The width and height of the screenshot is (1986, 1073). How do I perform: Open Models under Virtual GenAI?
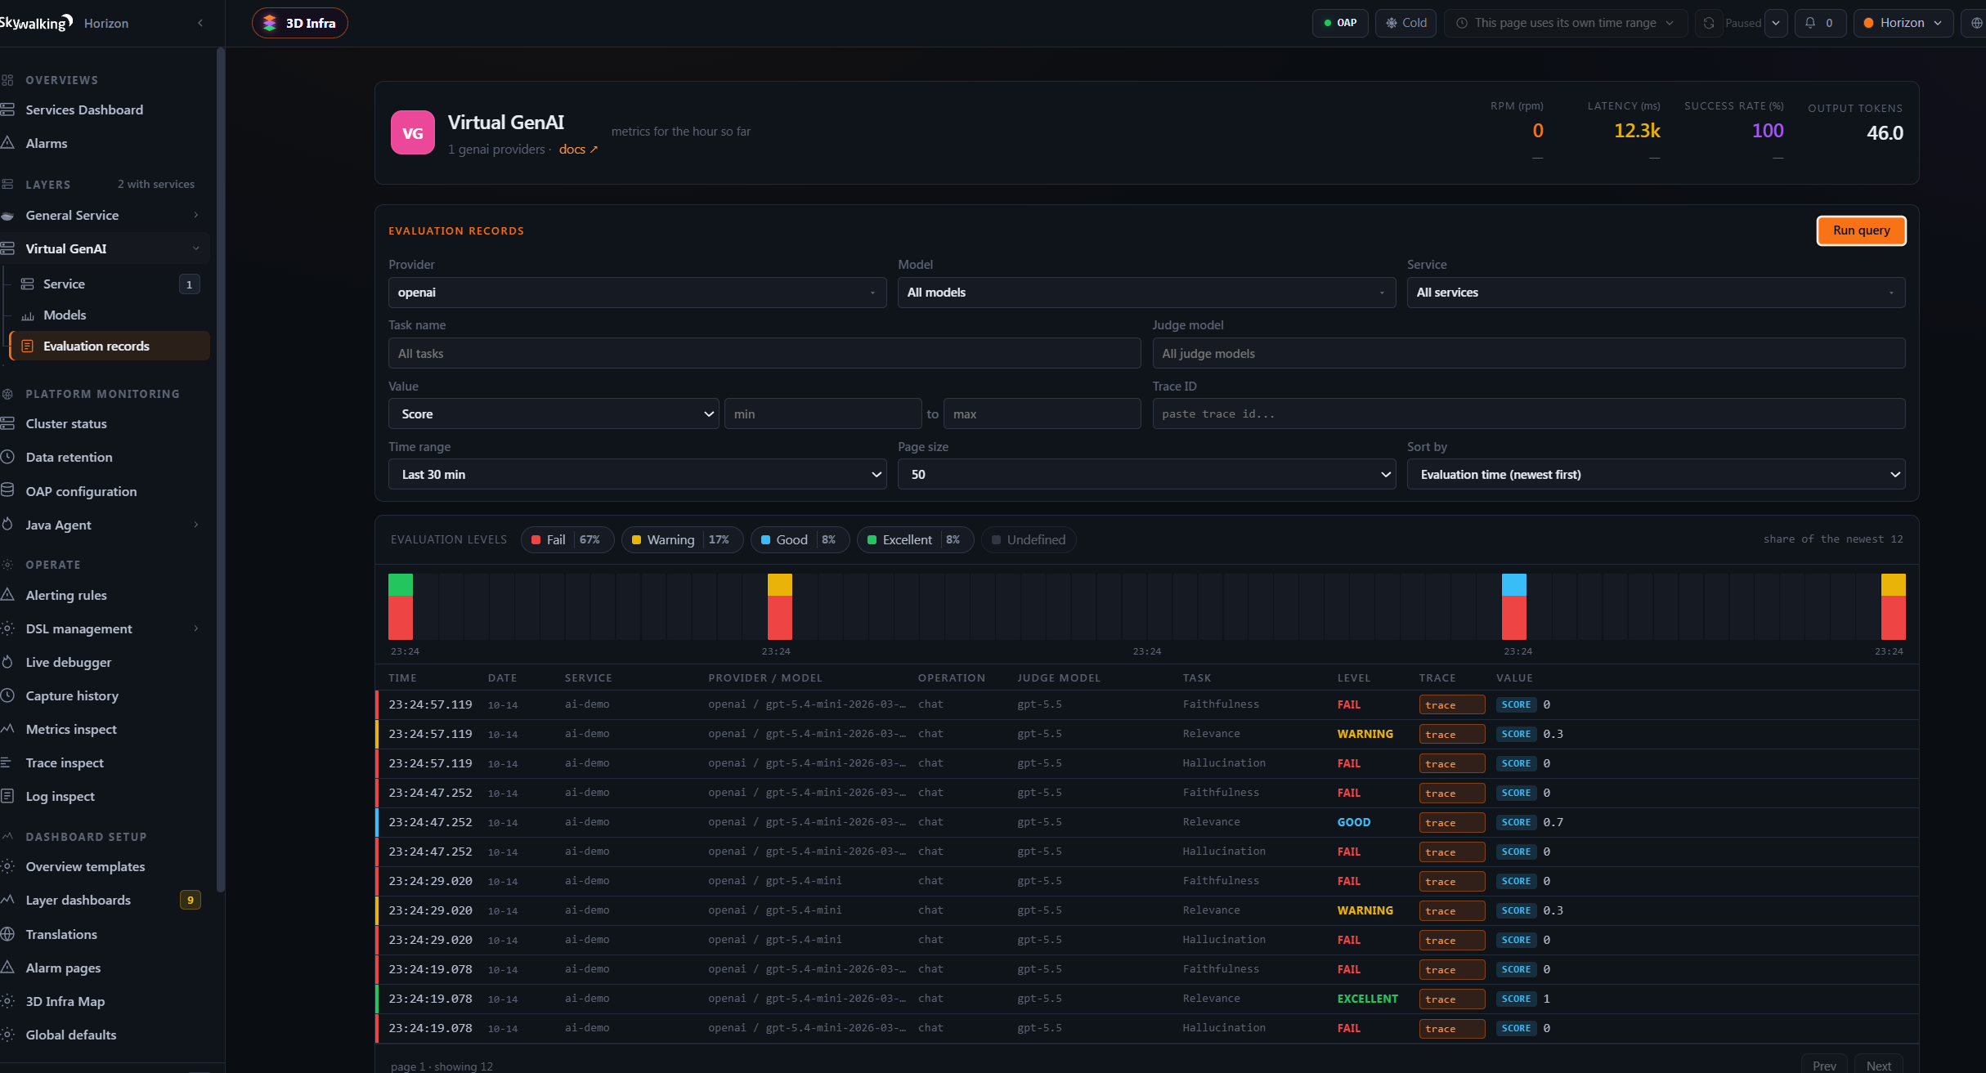[x=110, y=315]
